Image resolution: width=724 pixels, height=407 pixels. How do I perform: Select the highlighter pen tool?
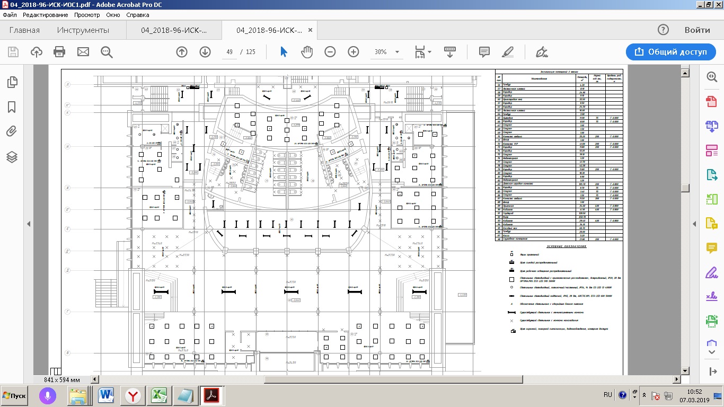point(507,52)
